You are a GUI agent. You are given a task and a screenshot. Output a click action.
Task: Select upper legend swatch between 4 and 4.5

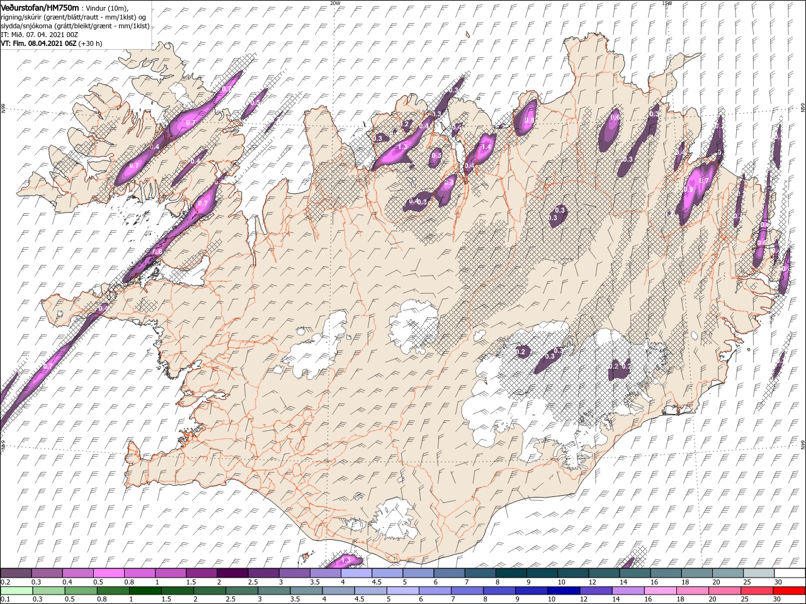click(x=357, y=573)
